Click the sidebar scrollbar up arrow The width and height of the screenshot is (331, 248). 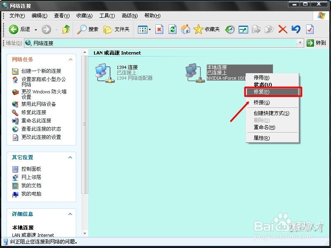[x=85, y=52]
